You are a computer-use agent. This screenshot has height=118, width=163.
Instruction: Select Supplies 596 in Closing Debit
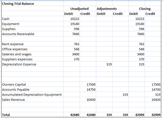click(141, 29)
